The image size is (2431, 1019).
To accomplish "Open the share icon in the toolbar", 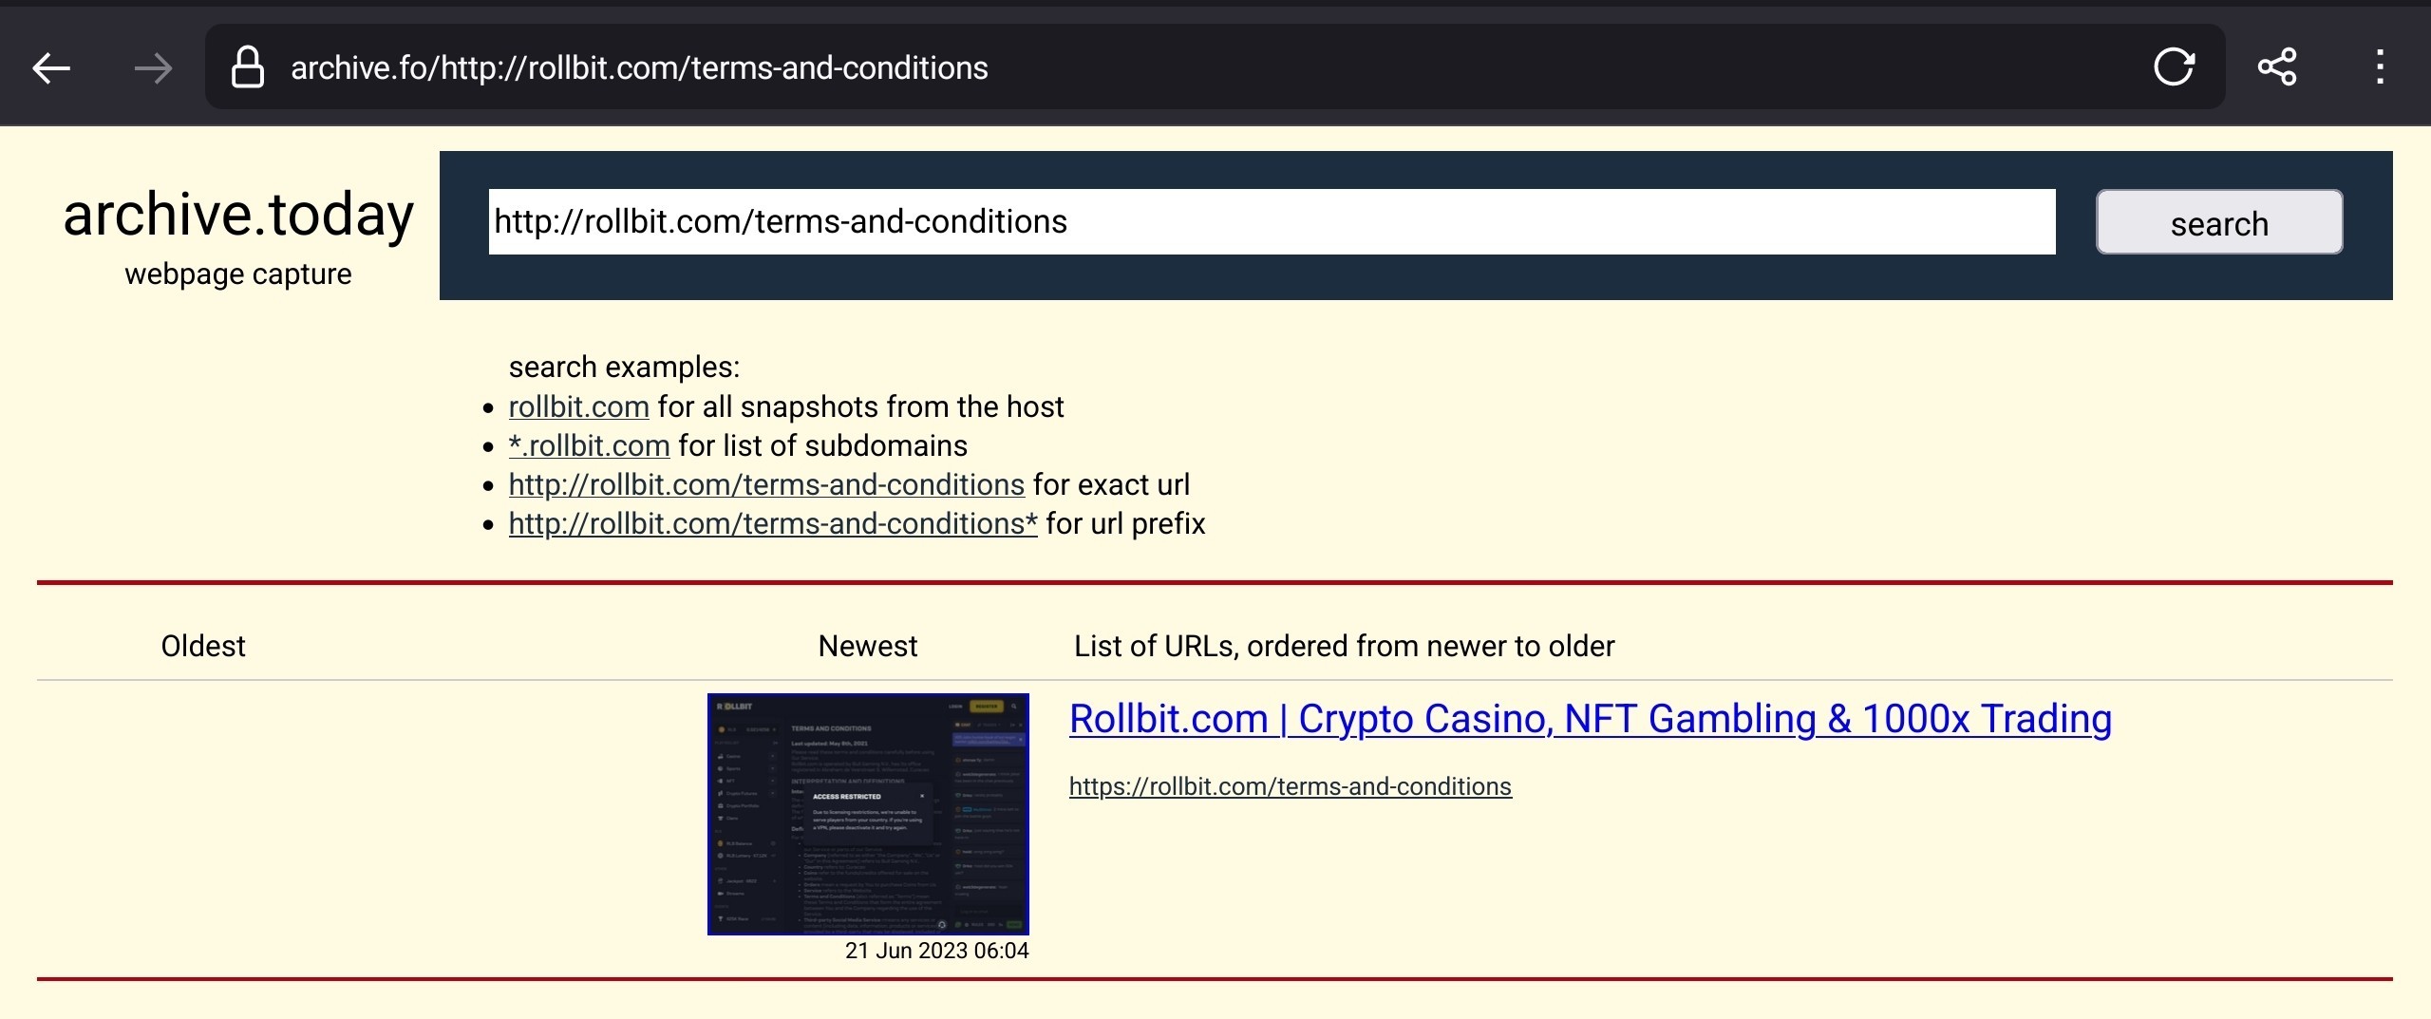I will (2277, 67).
